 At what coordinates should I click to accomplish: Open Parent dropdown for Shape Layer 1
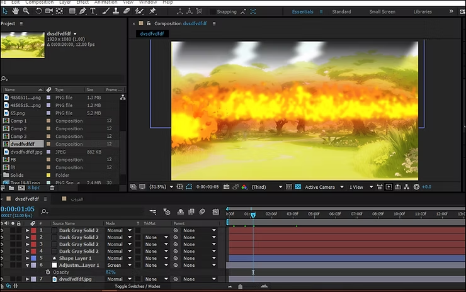click(x=200, y=258)
